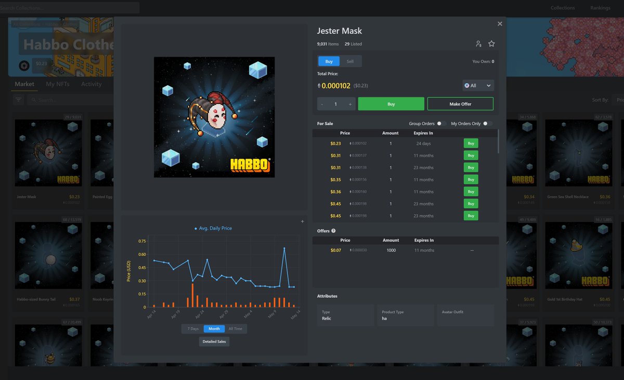Open the Activity tab
The image size is (624, 380).
(x=92, y=84)
